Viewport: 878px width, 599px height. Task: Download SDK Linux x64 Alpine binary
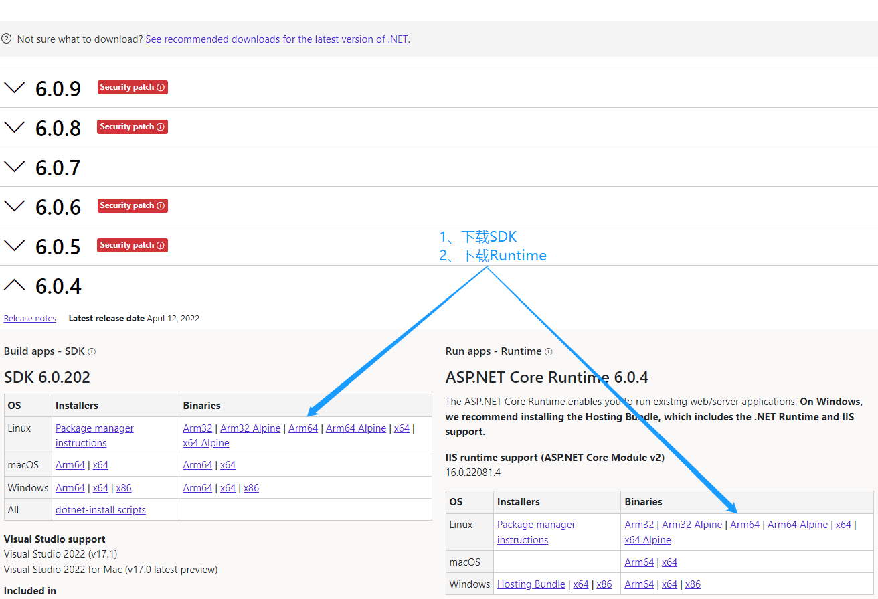click(206, 443)
